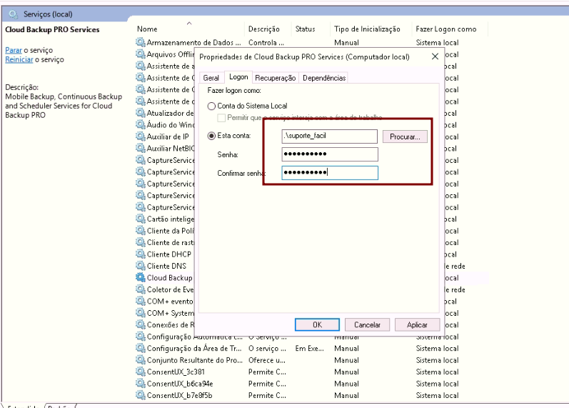Toggle Permitir que o serviço interaja checkbox
Image resolution: width=569 pixels, height=408 pixels.
click(x=221, y=118)
